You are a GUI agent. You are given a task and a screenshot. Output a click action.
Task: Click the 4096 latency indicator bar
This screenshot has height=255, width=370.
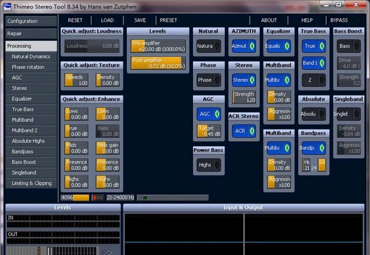(x=75, y=198)
